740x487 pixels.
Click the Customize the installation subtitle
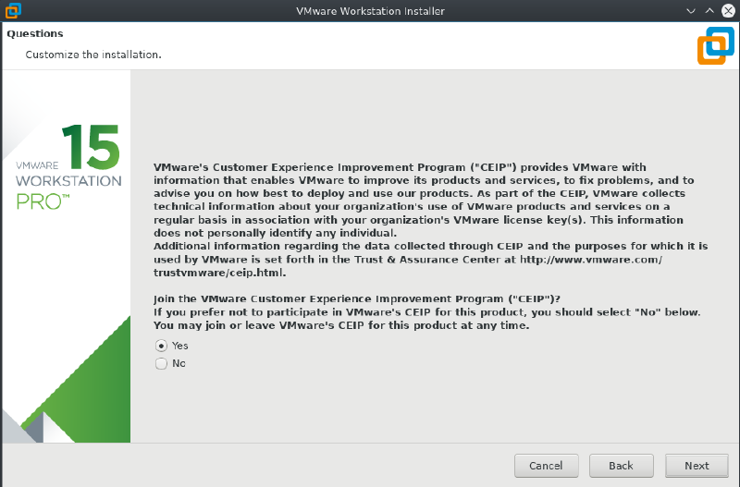coord(93,55)
